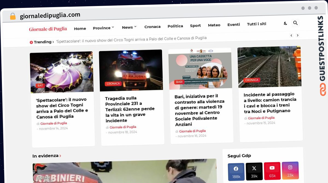The image size is (328, 183).
Task: Open the Carabinieri featured image
Action: [125, 171]
